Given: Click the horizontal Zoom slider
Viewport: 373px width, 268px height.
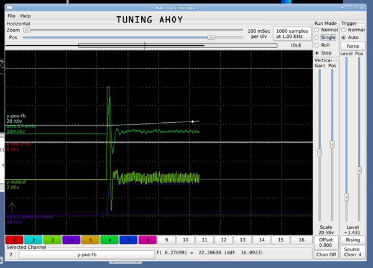Looking at the screenshot, I should (x=27, y=30).
